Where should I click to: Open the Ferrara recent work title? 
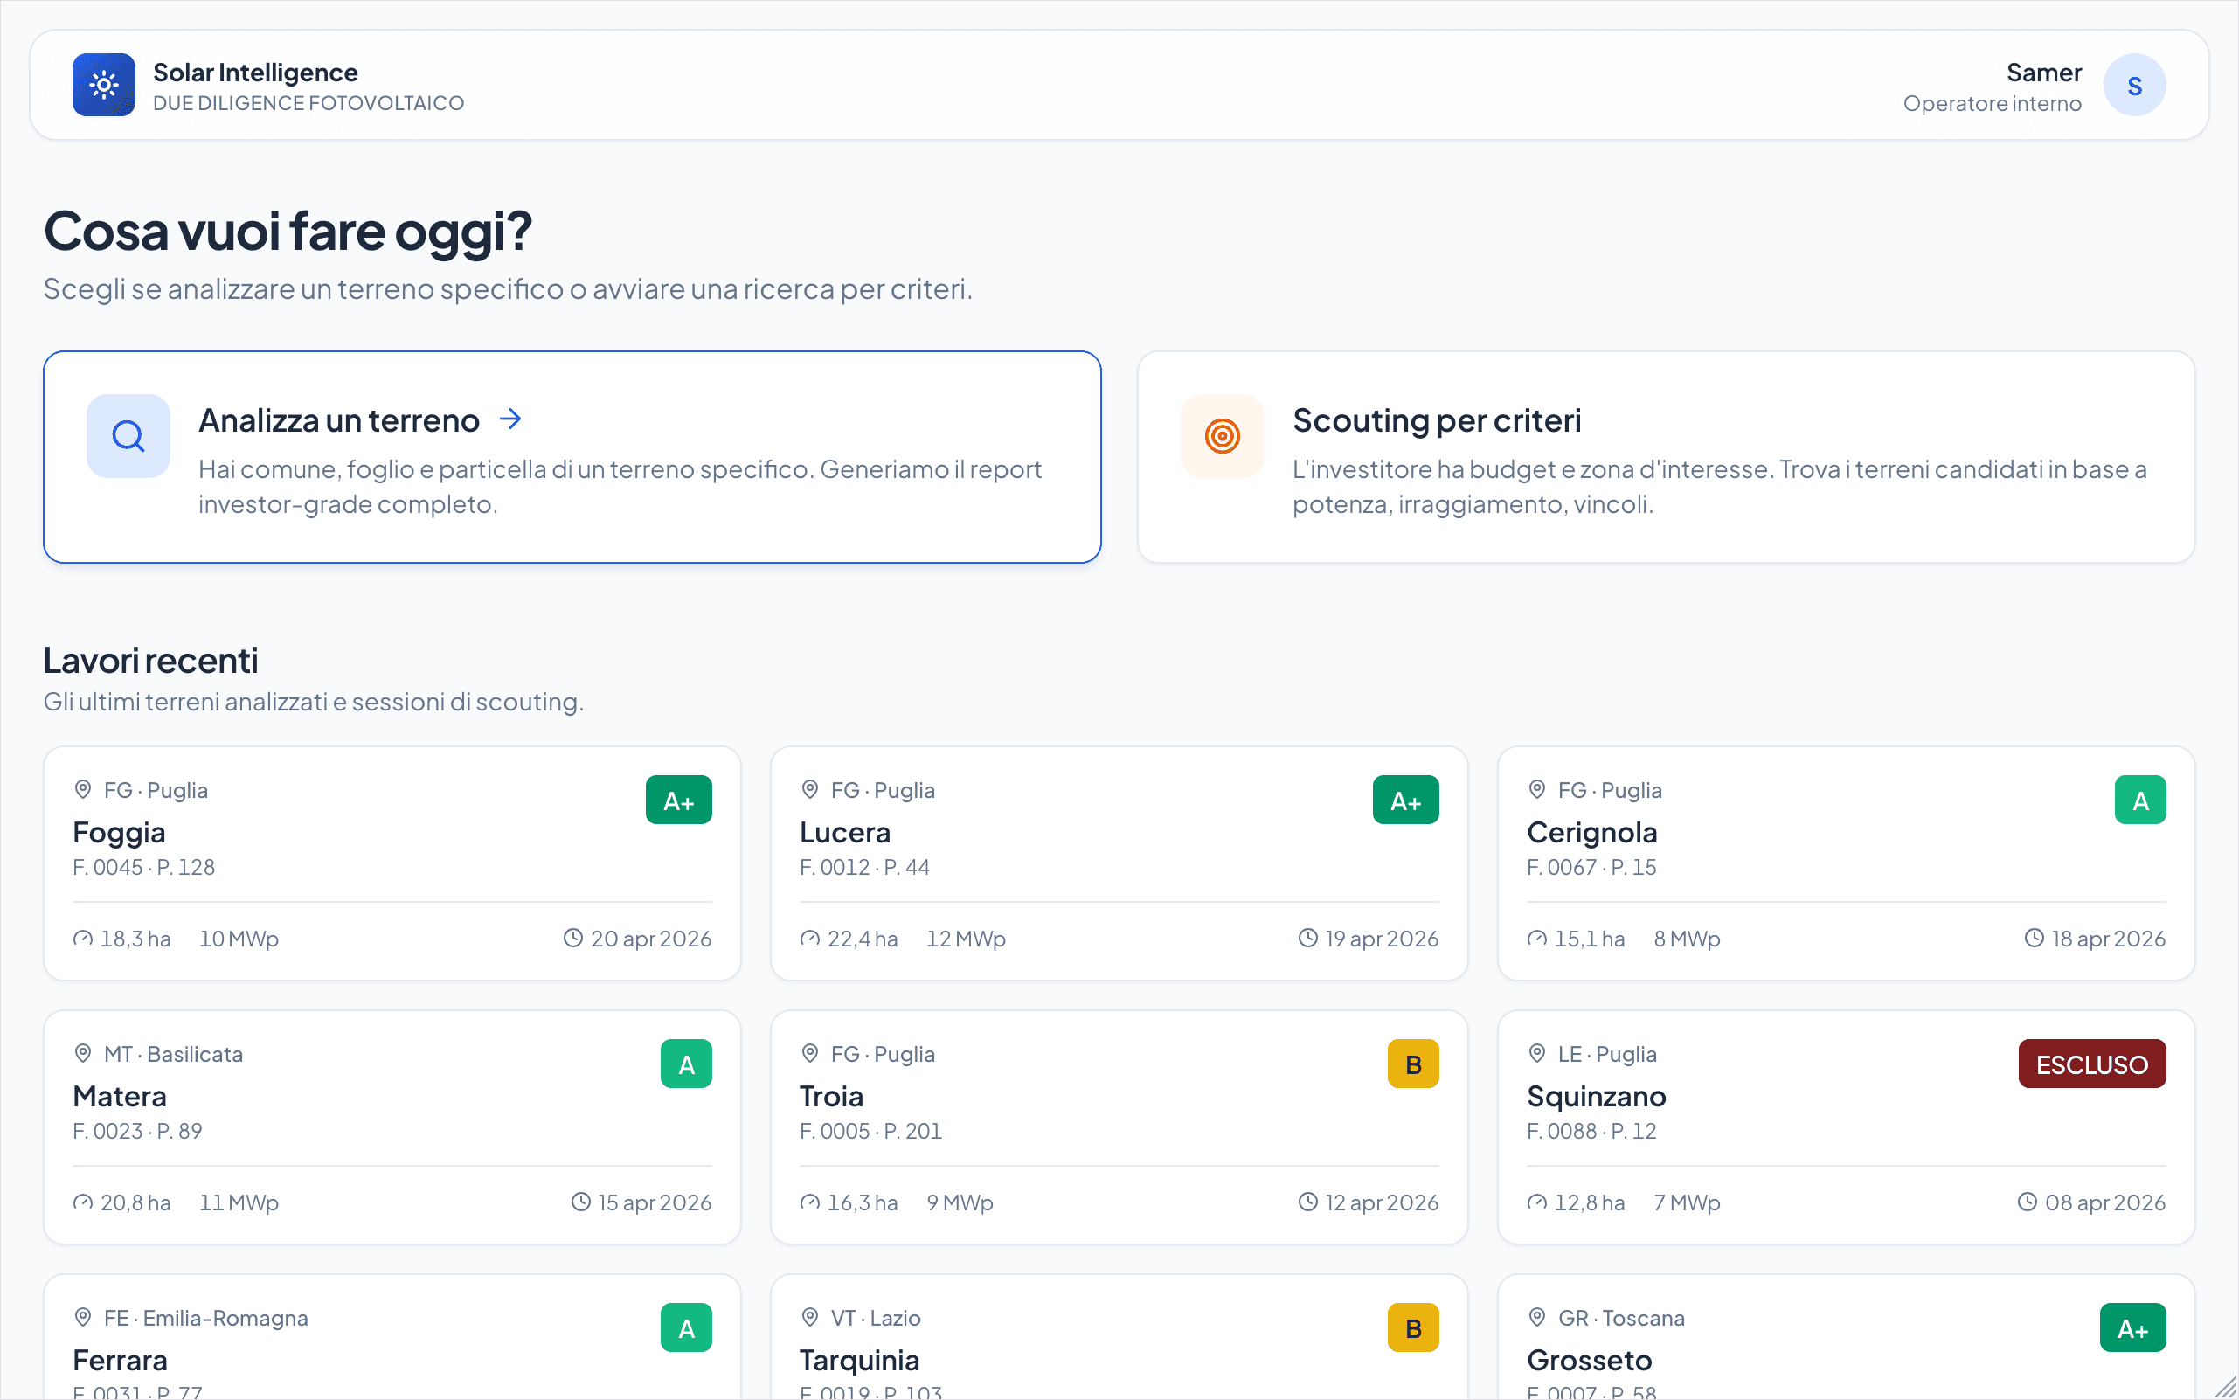121,1360
